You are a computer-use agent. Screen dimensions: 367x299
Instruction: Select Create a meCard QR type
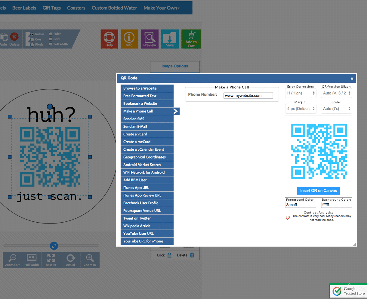tap(147, 142)
